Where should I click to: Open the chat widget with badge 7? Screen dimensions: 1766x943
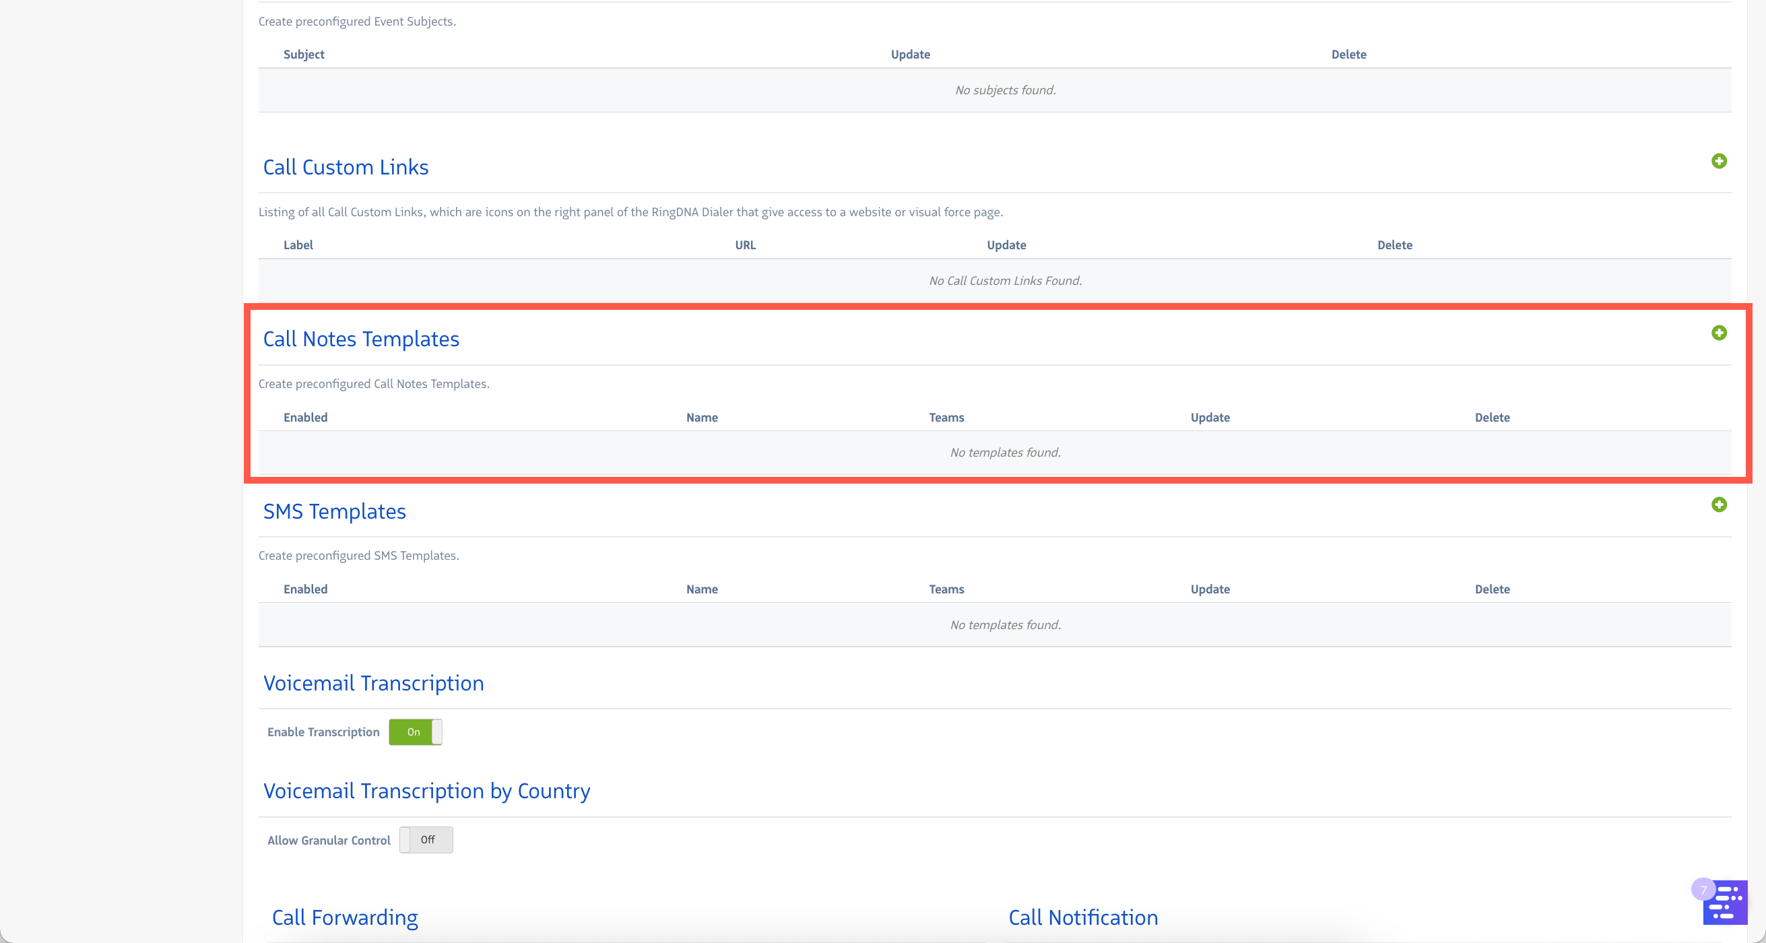1725,902
